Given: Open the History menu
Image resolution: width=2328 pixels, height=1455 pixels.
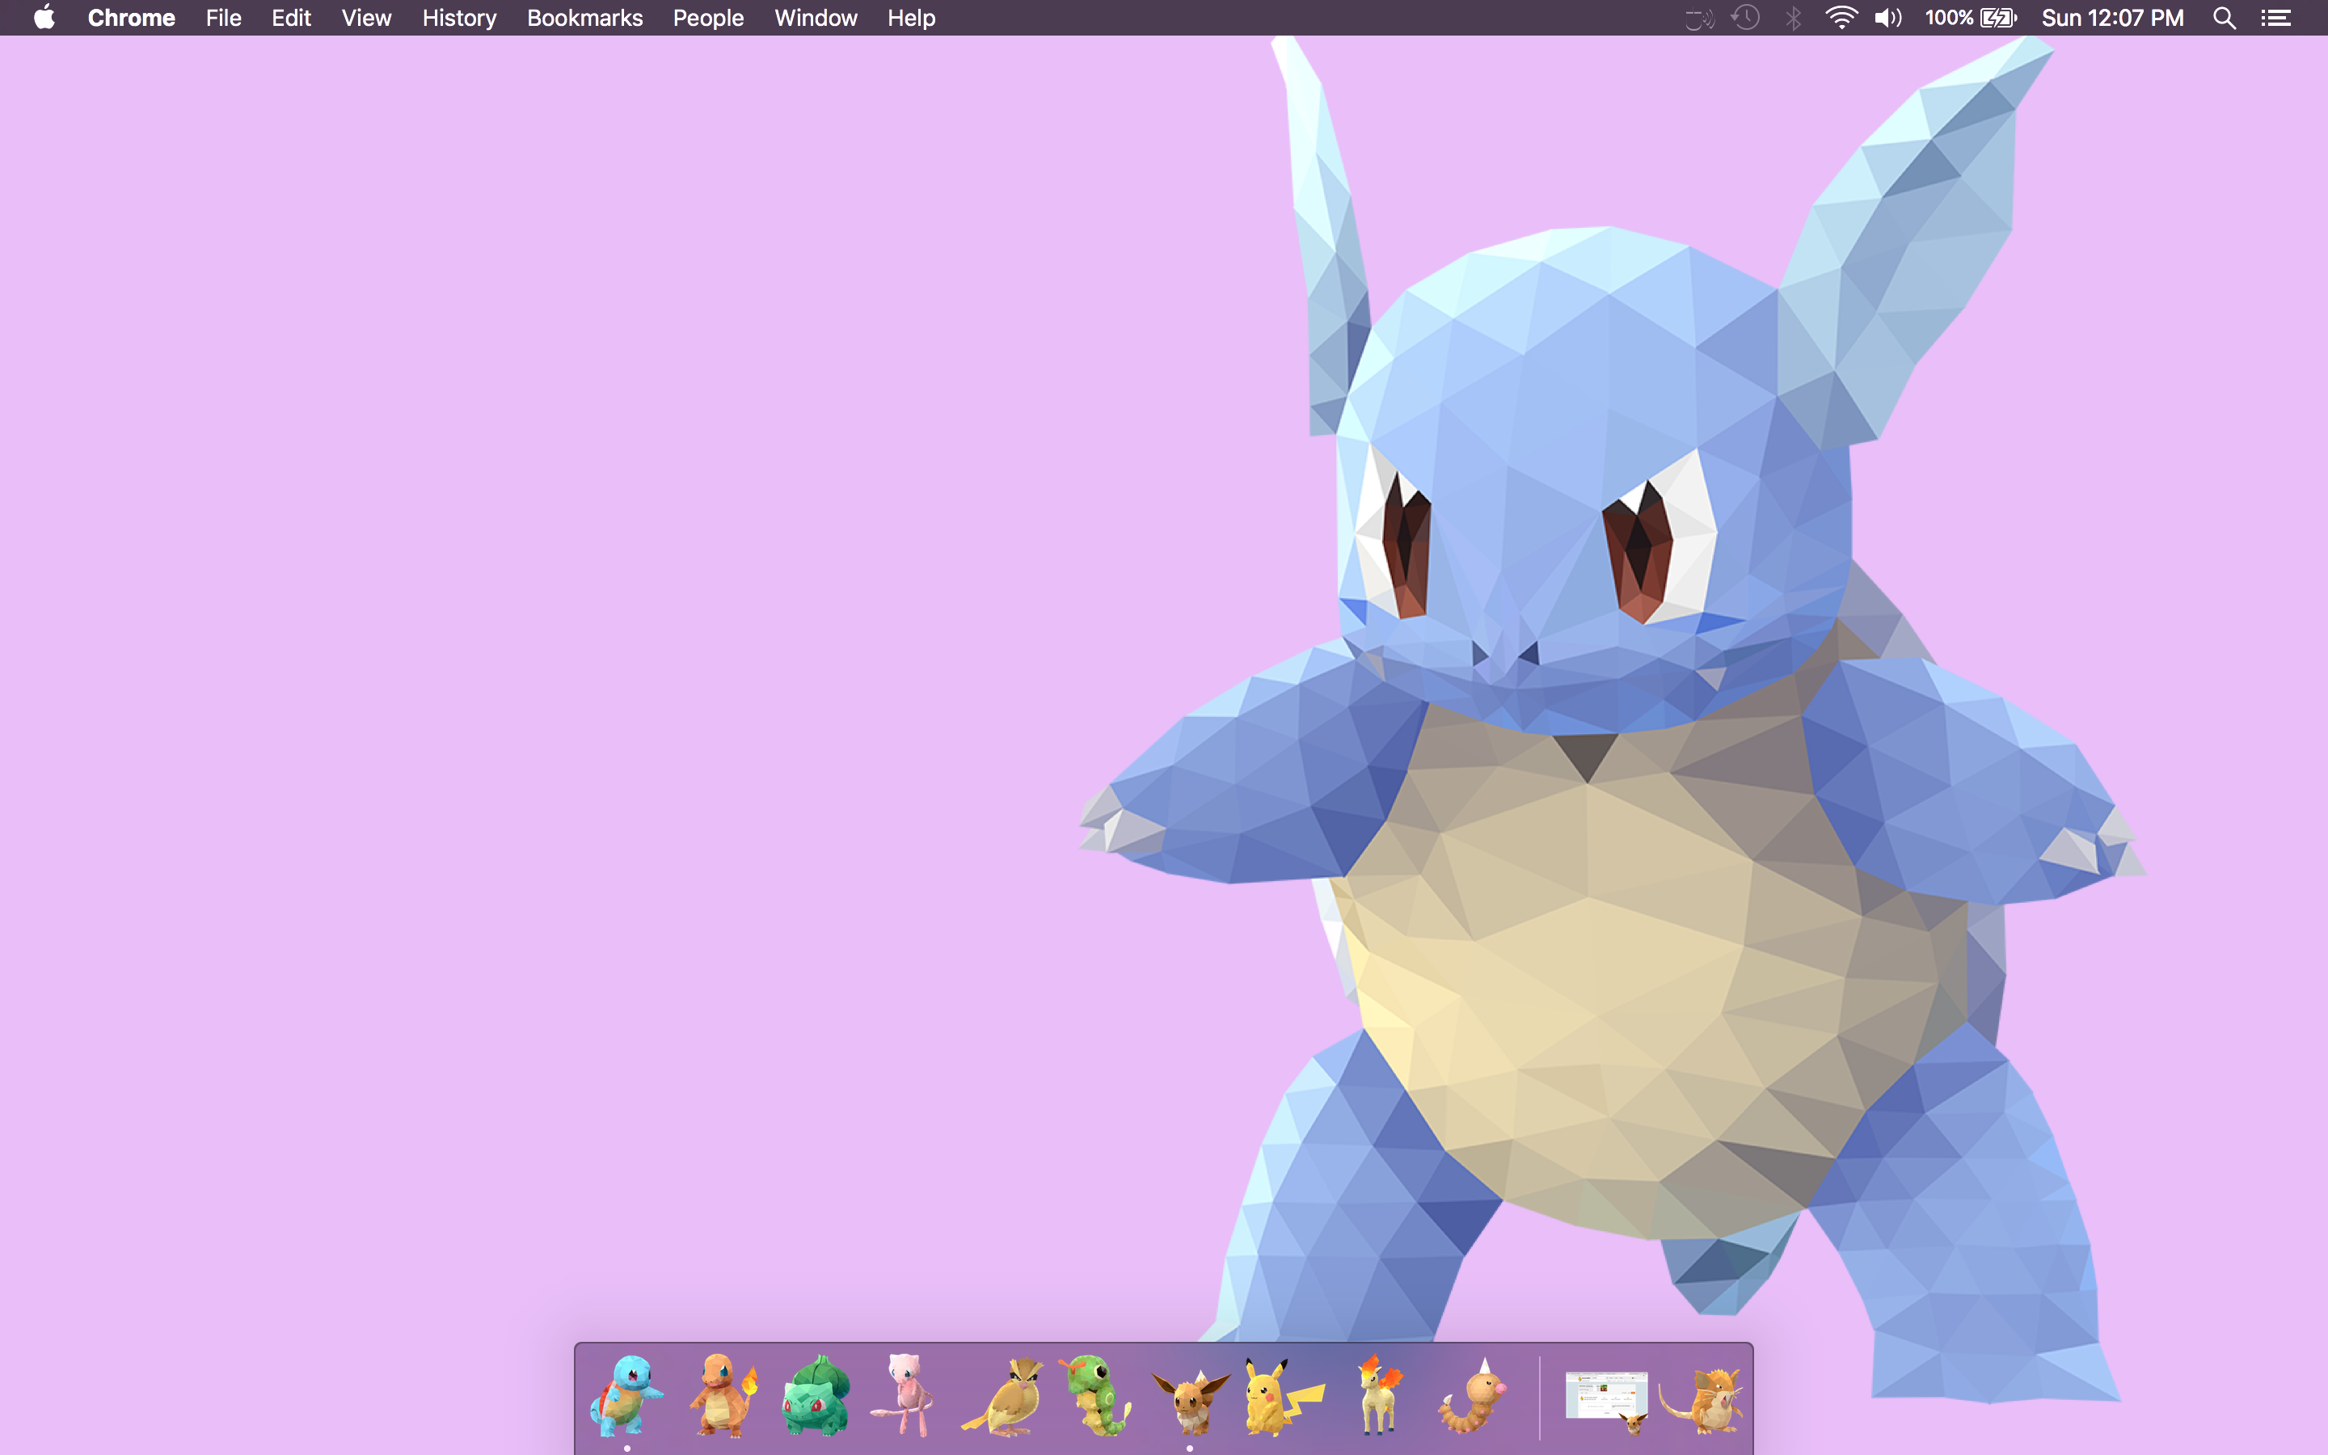Looking at the screenshot, I should (x=459, y=17).
